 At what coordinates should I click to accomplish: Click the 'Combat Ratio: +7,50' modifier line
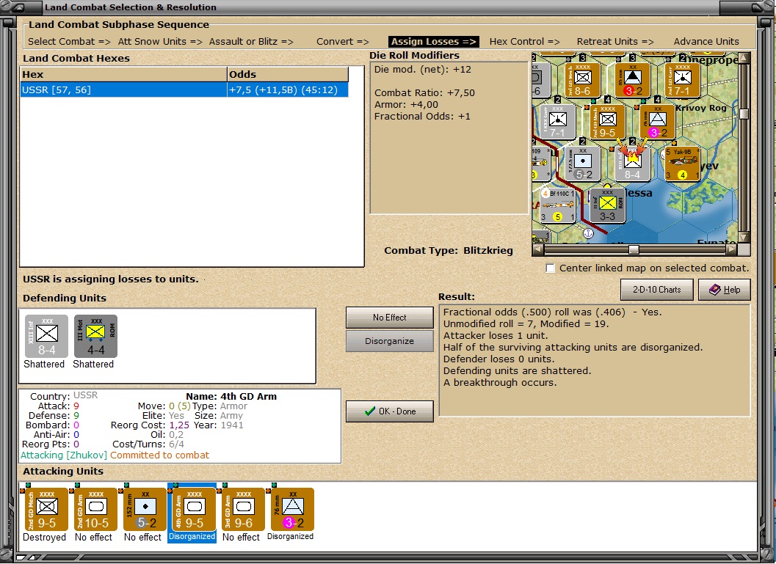(x=424, y=93)
